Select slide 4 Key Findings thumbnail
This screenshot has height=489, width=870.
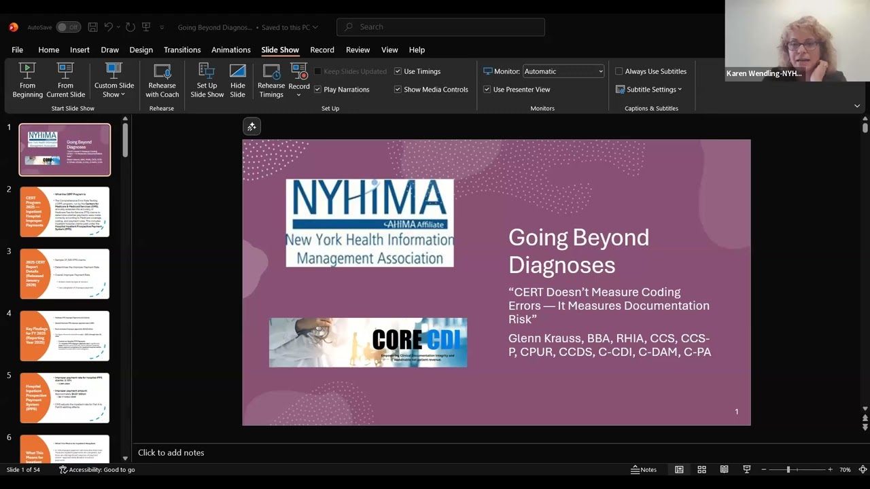point(65,336)
